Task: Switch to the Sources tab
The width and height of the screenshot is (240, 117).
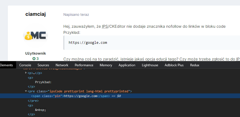Action: pyautogui.click(x=43, y=65)
